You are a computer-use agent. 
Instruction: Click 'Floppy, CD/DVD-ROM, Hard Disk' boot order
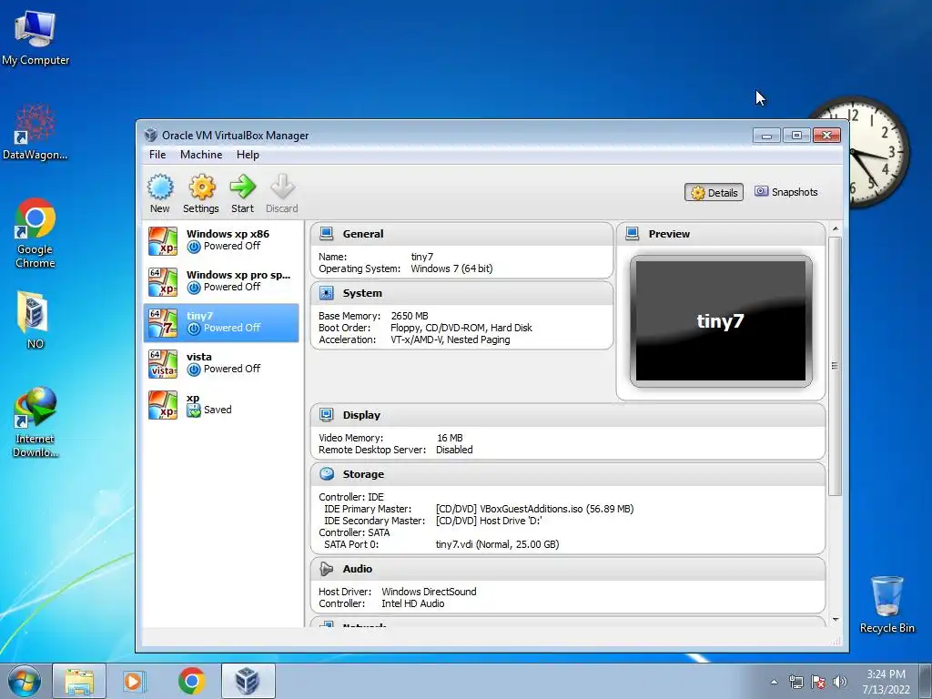tap(461, 328)
